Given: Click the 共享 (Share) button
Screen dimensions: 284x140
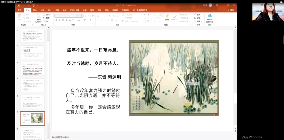Looking at the screenshot, I should coord(231,10).
